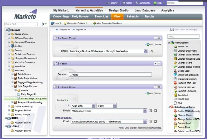
Task: Select the Remove from List icon
Action: click(175, 87)
